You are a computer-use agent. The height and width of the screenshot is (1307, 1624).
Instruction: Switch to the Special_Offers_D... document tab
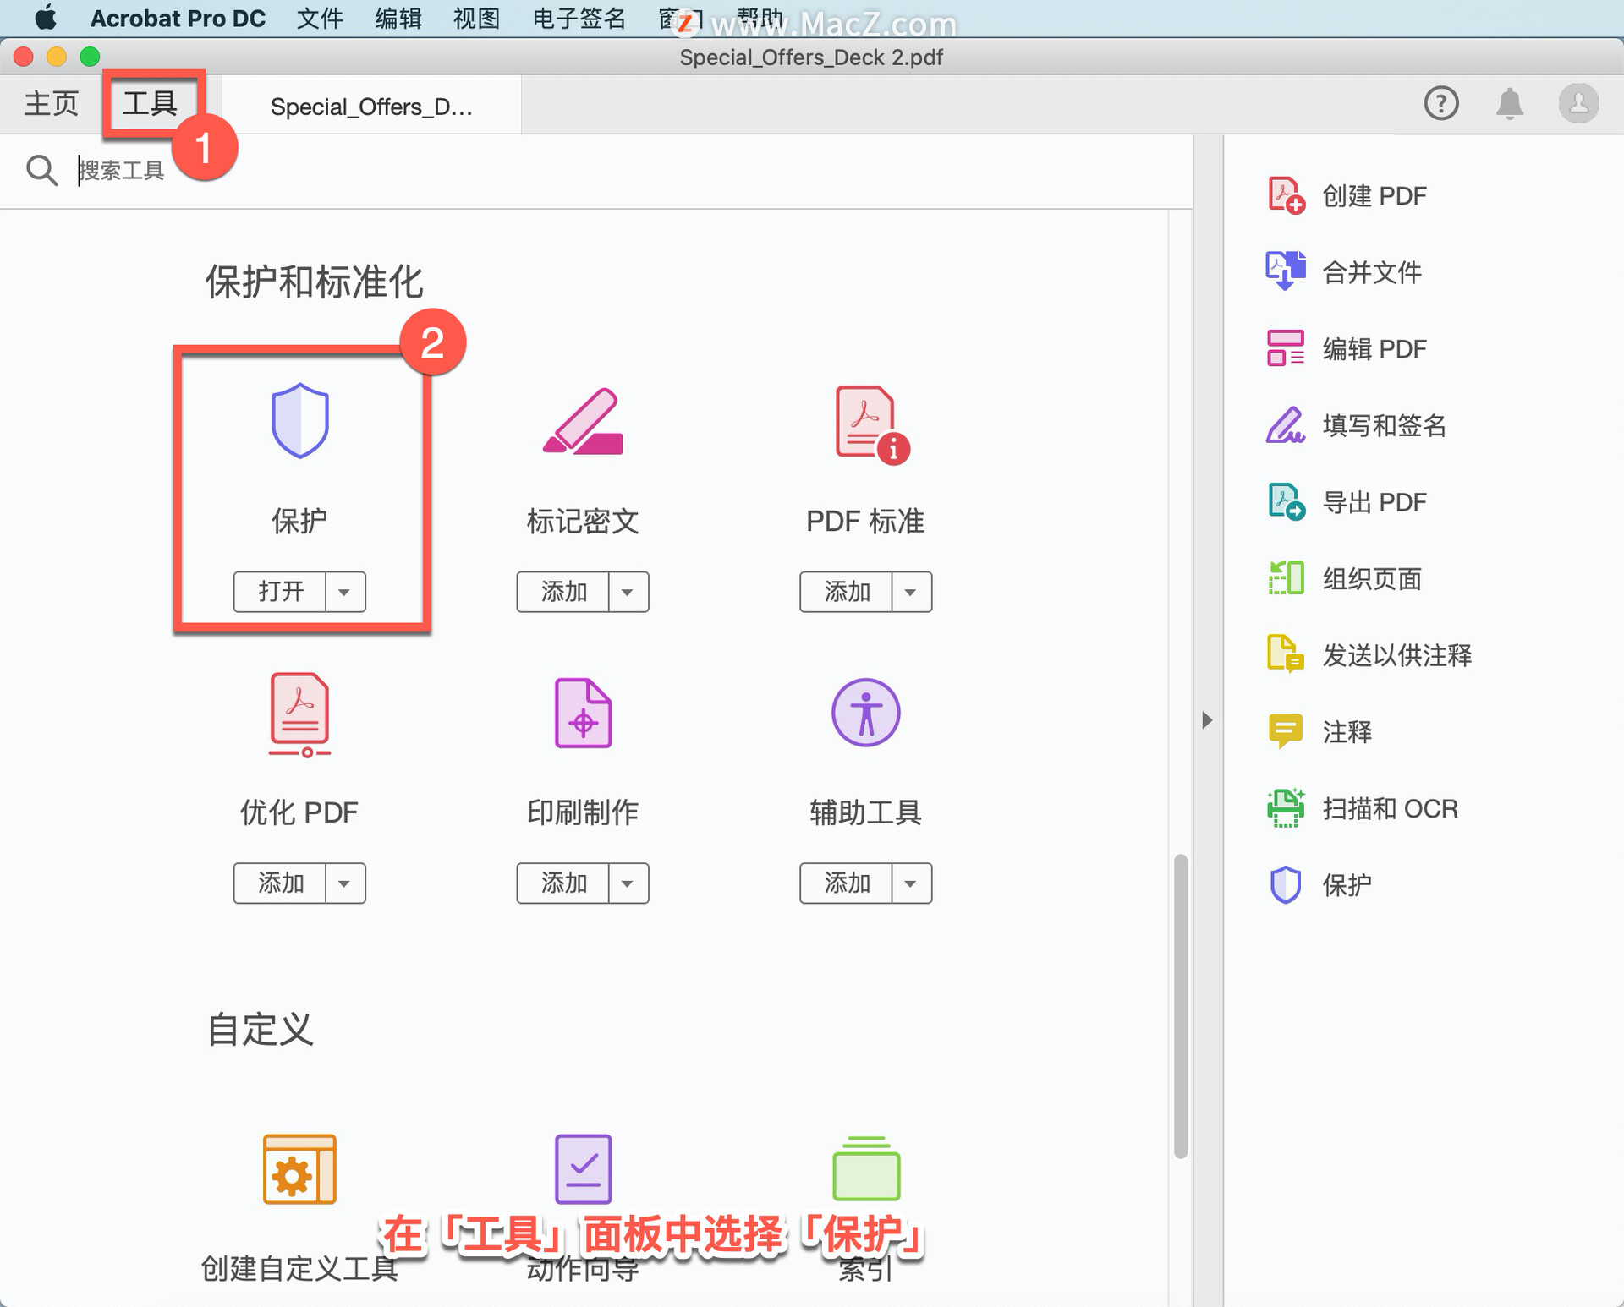[x=371, y=107]
